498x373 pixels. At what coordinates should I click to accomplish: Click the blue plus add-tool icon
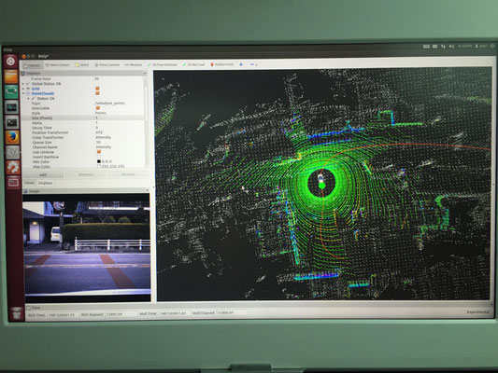241,64
